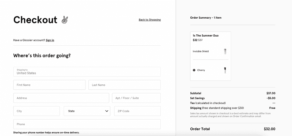Click the Order Total amount
292x136 pixels.
point(269,129)
